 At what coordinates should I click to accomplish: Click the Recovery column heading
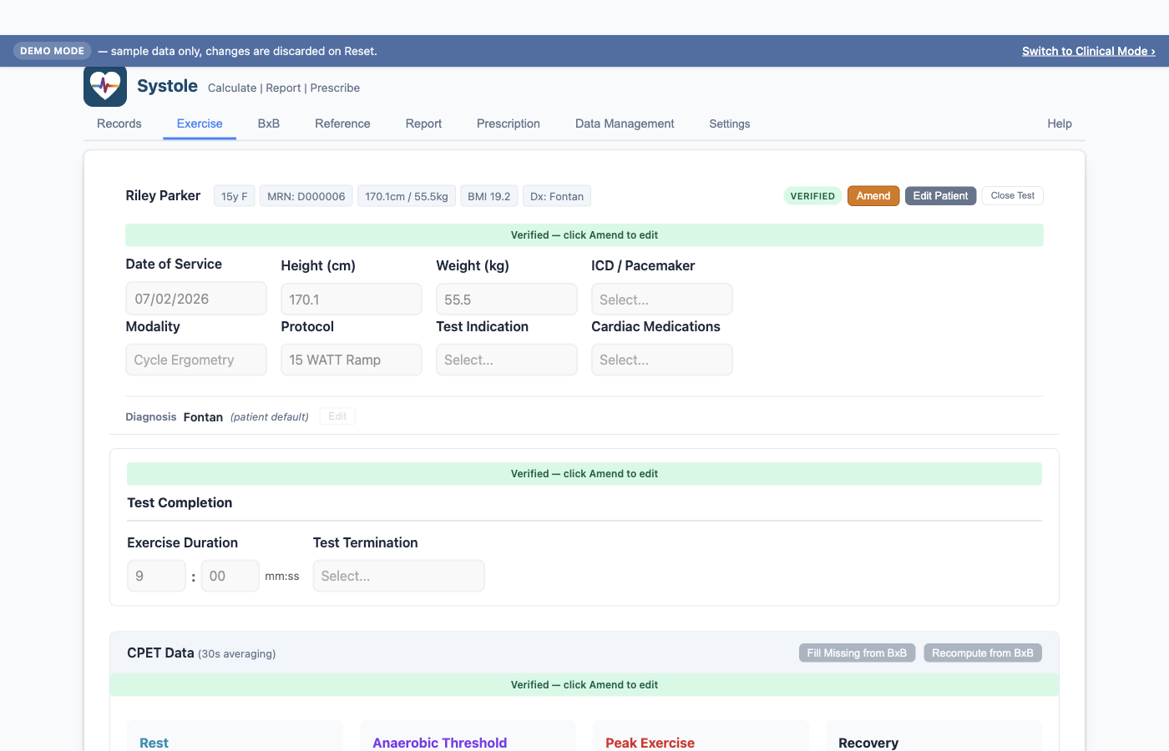point(868,743)
